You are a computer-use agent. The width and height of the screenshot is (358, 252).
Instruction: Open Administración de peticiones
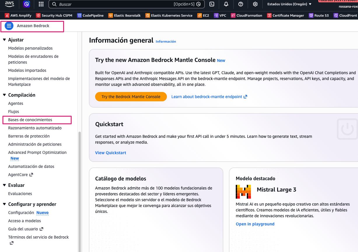pos(35,144)
